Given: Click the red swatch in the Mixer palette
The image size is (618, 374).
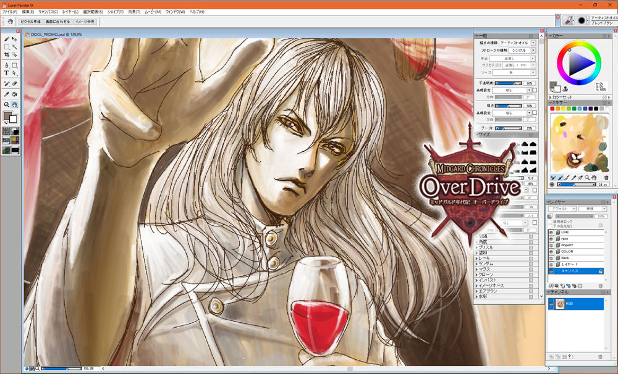Looking at the screenshot, I should click(x=552, y=109).
